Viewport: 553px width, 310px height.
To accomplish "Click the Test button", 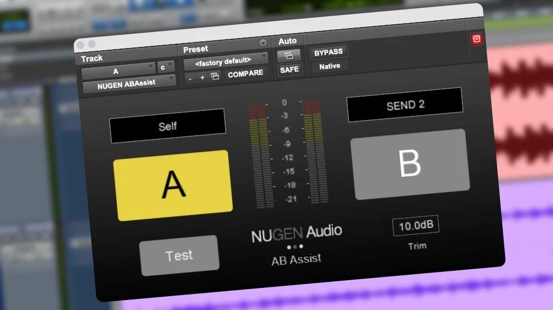I will pyautogui.click(x=179, y=255).
